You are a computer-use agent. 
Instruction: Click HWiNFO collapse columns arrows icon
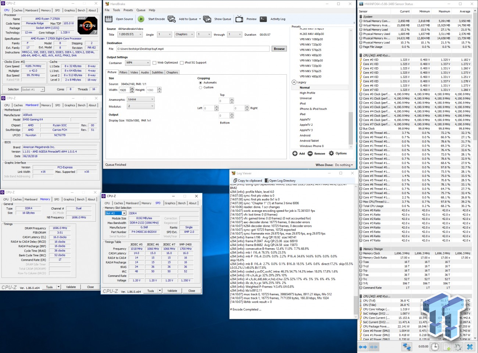click(374, 347)
